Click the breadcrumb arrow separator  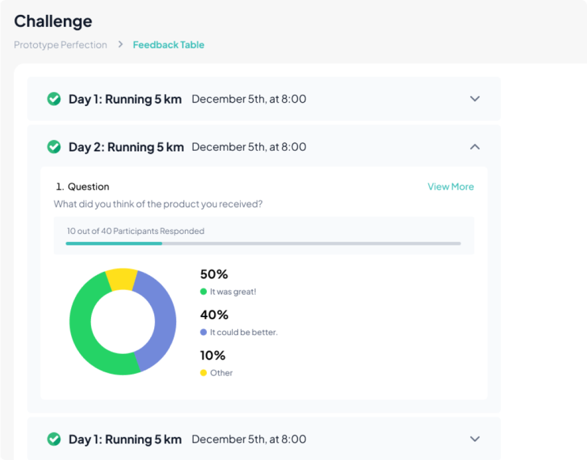click(120, 44)
